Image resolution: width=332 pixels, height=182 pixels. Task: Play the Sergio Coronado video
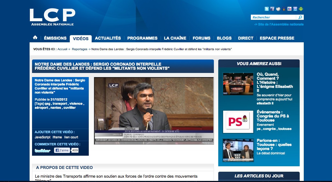154,111
